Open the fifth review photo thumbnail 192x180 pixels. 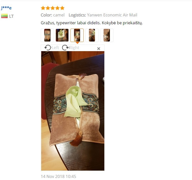pyautogui.click(x=107, y=35)
